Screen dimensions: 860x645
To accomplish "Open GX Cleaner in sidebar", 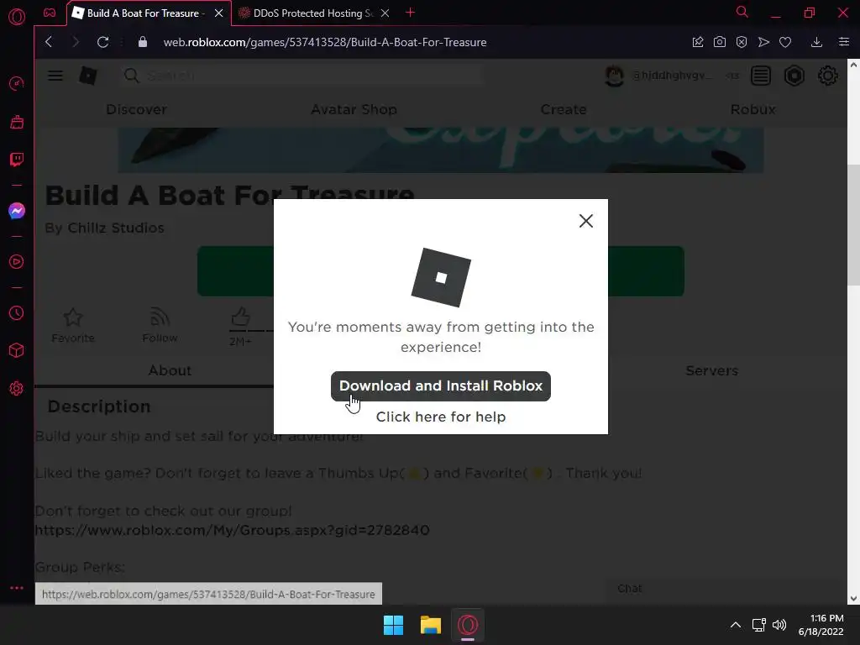I will (x=17, y=122).
